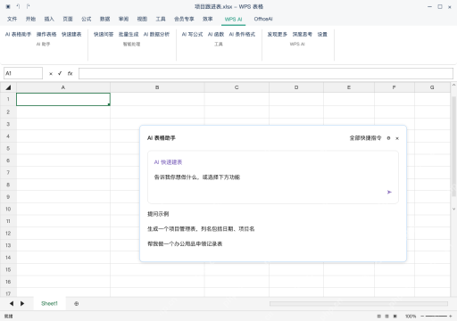Click 操作表格 in the ribbon

click(46, 35)
